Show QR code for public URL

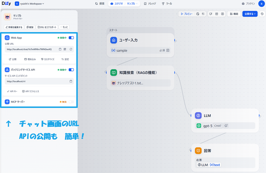click(x=65, y=49)
